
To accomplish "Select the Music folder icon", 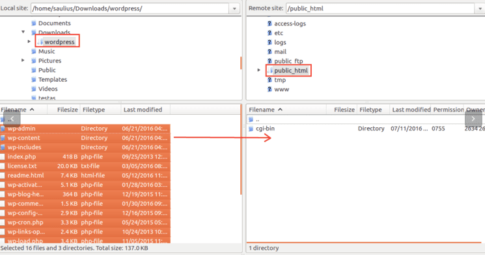I will (x=34, y=51).
